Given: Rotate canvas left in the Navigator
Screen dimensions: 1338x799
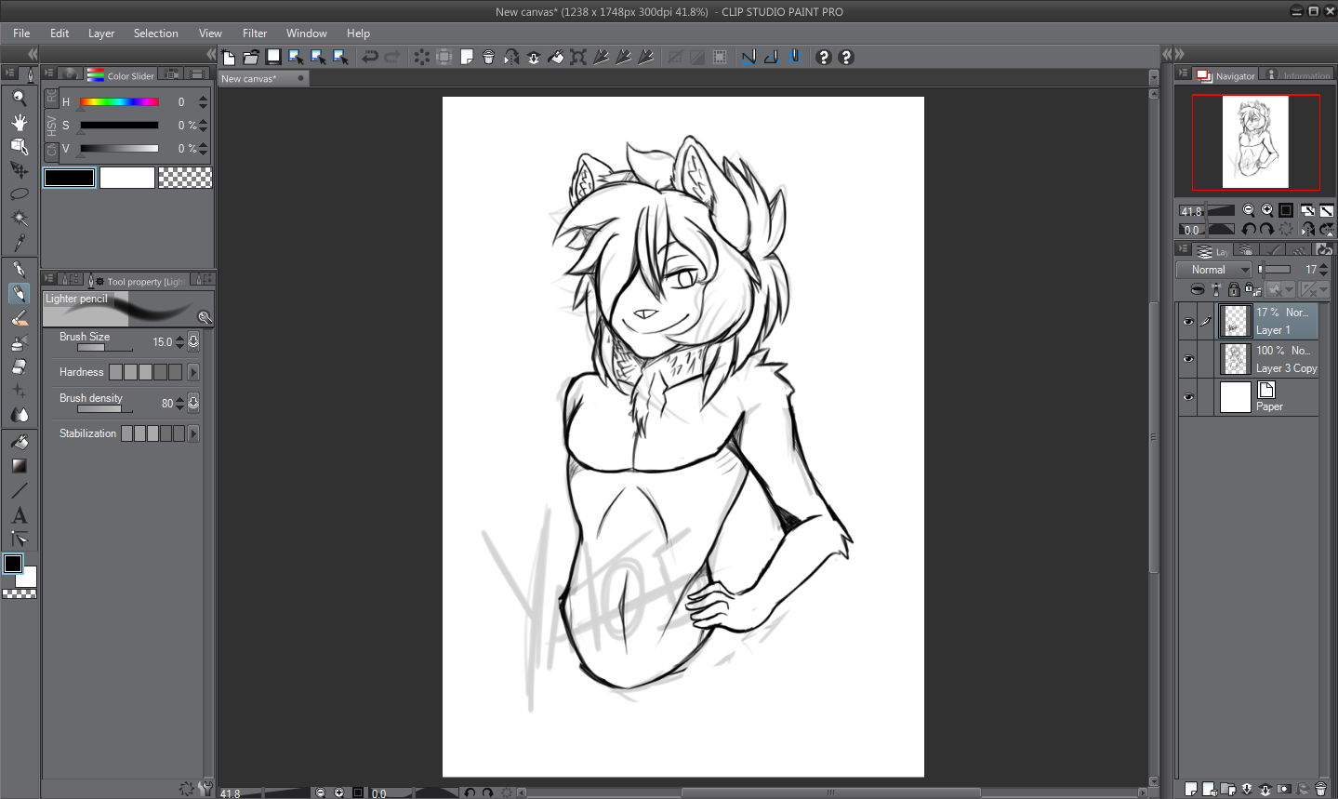Looking at the screenshot, I should click(1249, 229).
